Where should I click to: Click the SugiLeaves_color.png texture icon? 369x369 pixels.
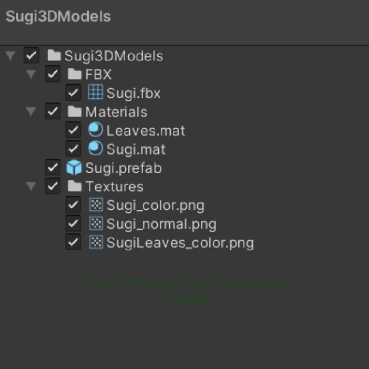pos(95,242)
